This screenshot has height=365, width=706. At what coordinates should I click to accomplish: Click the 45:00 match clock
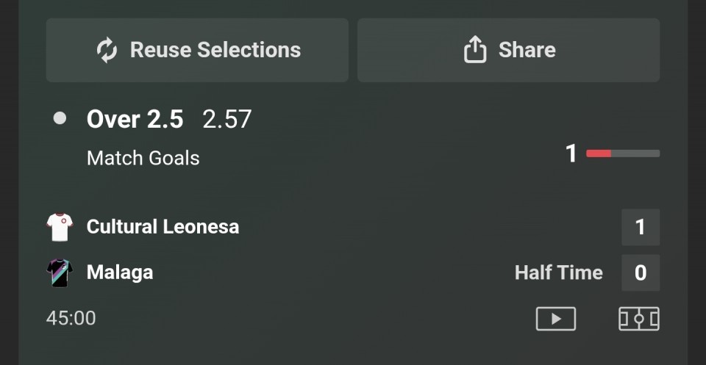click(71, 318)
